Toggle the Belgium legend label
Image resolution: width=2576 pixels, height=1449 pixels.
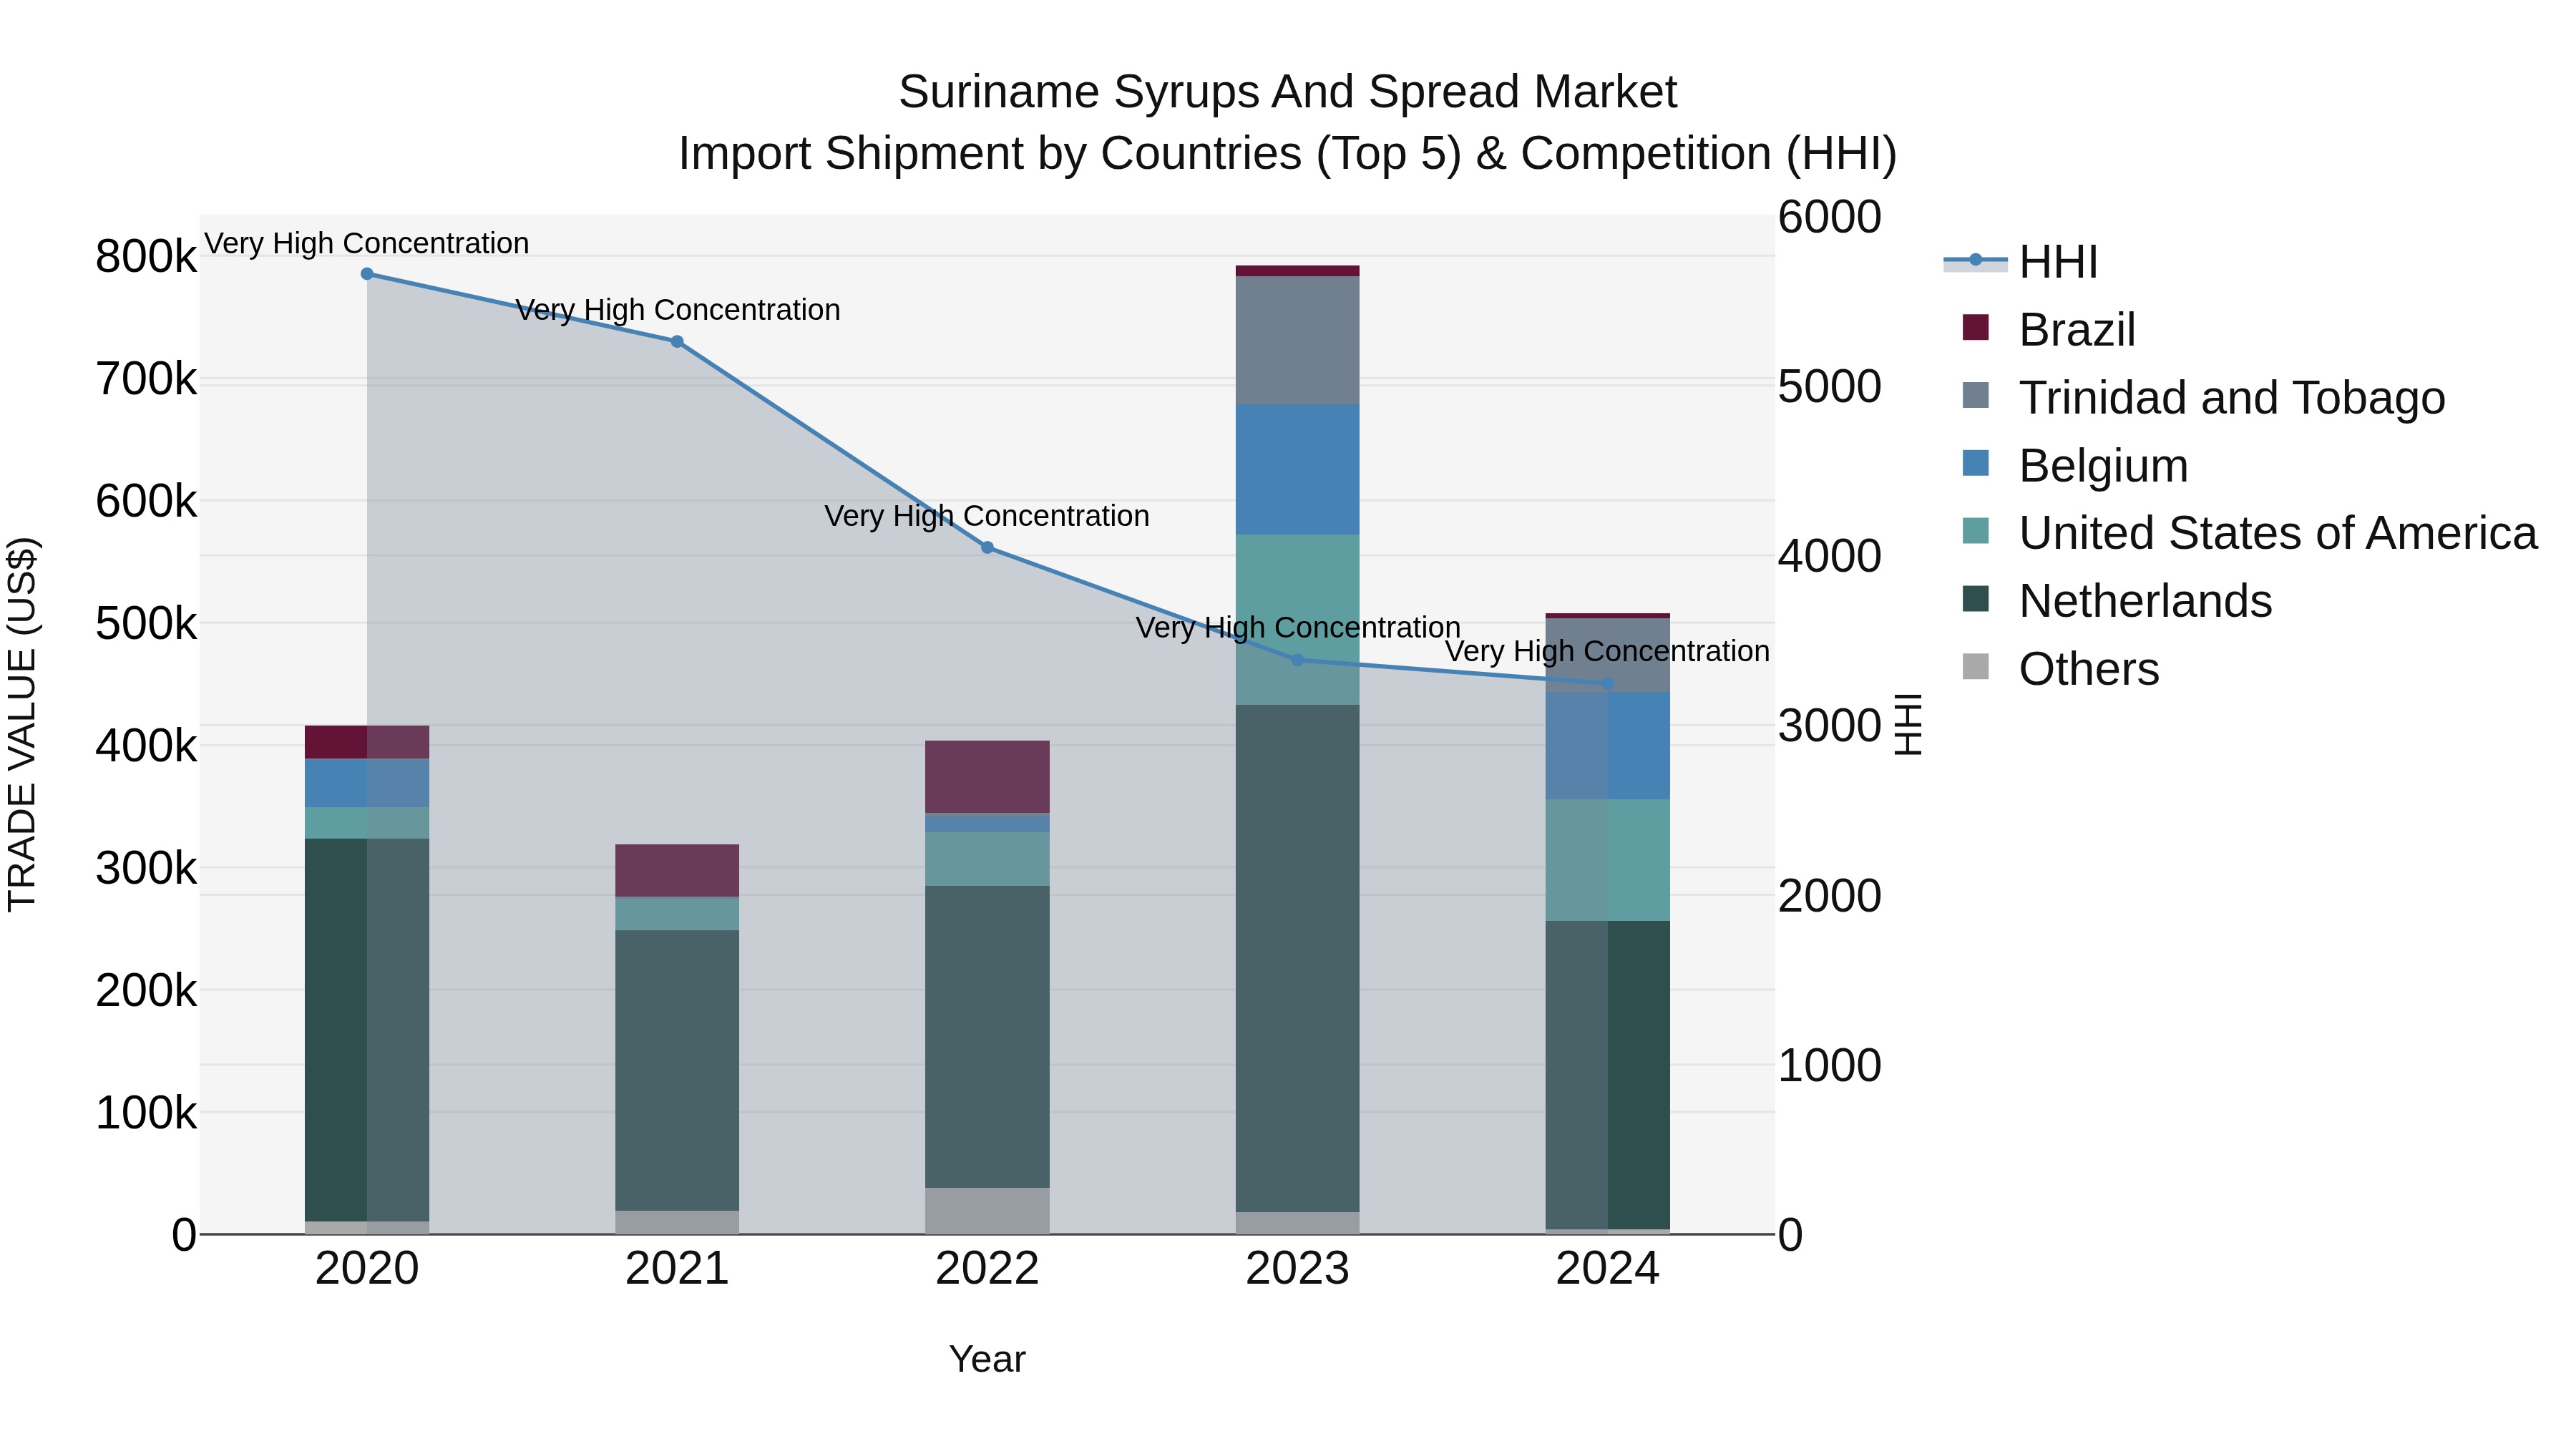point(2103,466)
